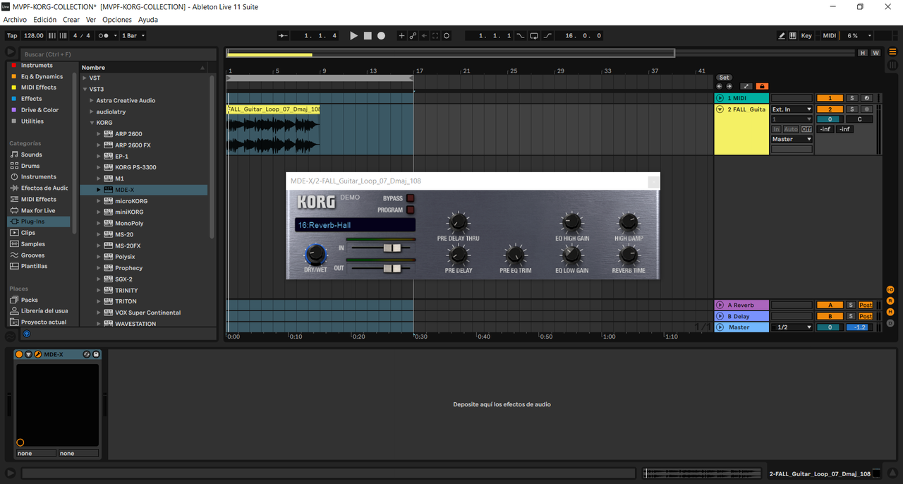This screenshot has height=484, width=903.
Task: Toggle Punch-In switch
Action: click(x=521, y=35)
